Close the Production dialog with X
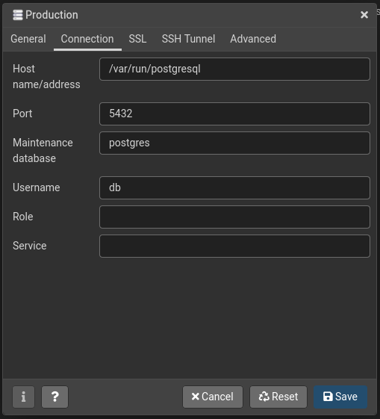 364,15
